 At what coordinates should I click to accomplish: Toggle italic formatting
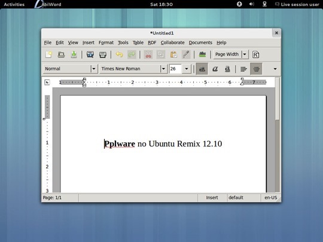[x=215, y=69]
